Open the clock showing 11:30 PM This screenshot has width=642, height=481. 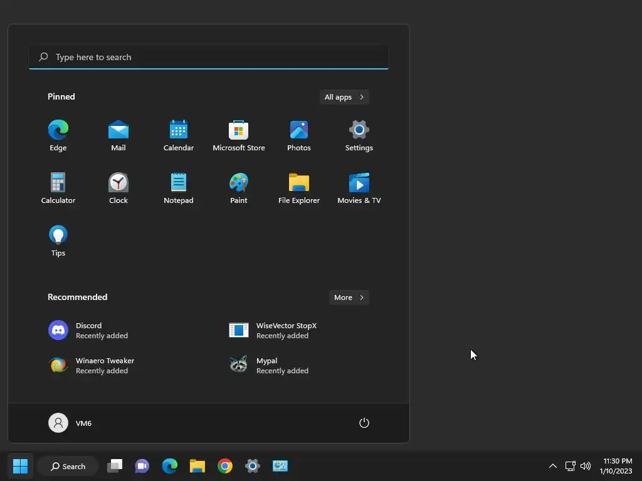tap(616, 466)
